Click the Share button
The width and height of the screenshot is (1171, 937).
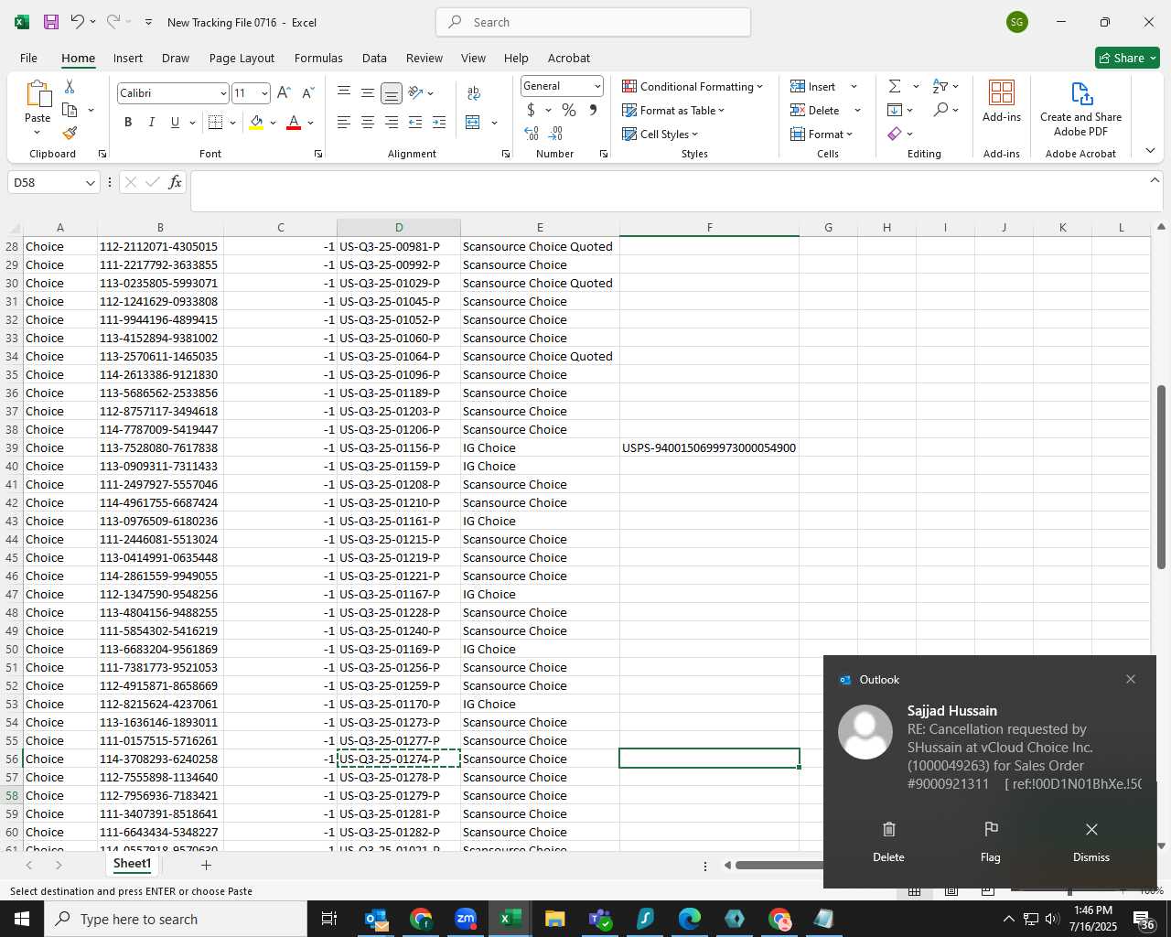1127,58
